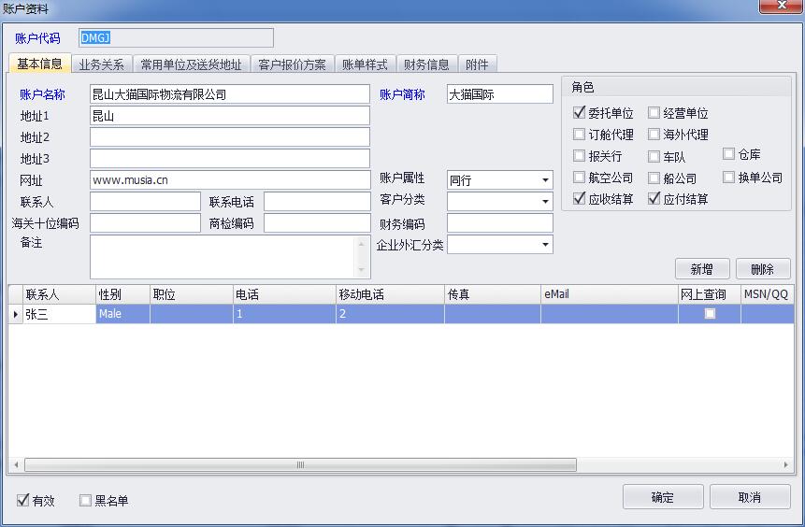
Task: Click the 地址1 field
Action: click(x=229, y=116)
